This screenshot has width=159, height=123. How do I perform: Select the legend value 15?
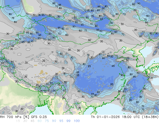click(18, 121)
